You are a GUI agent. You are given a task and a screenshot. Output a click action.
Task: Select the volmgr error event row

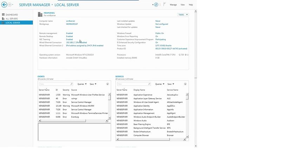(x=73, y=99)
